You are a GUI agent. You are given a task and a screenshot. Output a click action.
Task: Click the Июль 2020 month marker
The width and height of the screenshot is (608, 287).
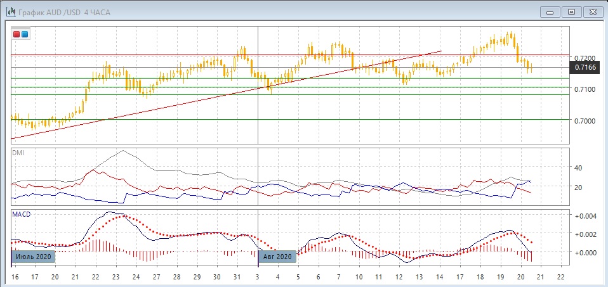pos(33,257)
